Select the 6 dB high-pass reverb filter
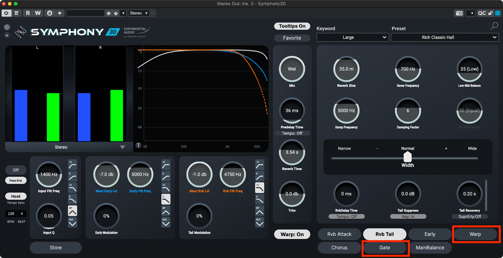This screenshot has width=503, height=258. pos(259,176)
